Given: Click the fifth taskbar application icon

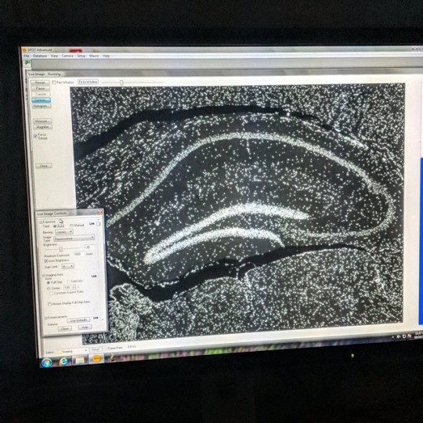Looking at the screenshot, I should click(113, 357).
